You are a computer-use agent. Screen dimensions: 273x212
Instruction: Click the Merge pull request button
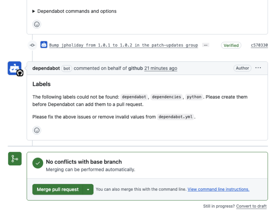pos(58,189)
